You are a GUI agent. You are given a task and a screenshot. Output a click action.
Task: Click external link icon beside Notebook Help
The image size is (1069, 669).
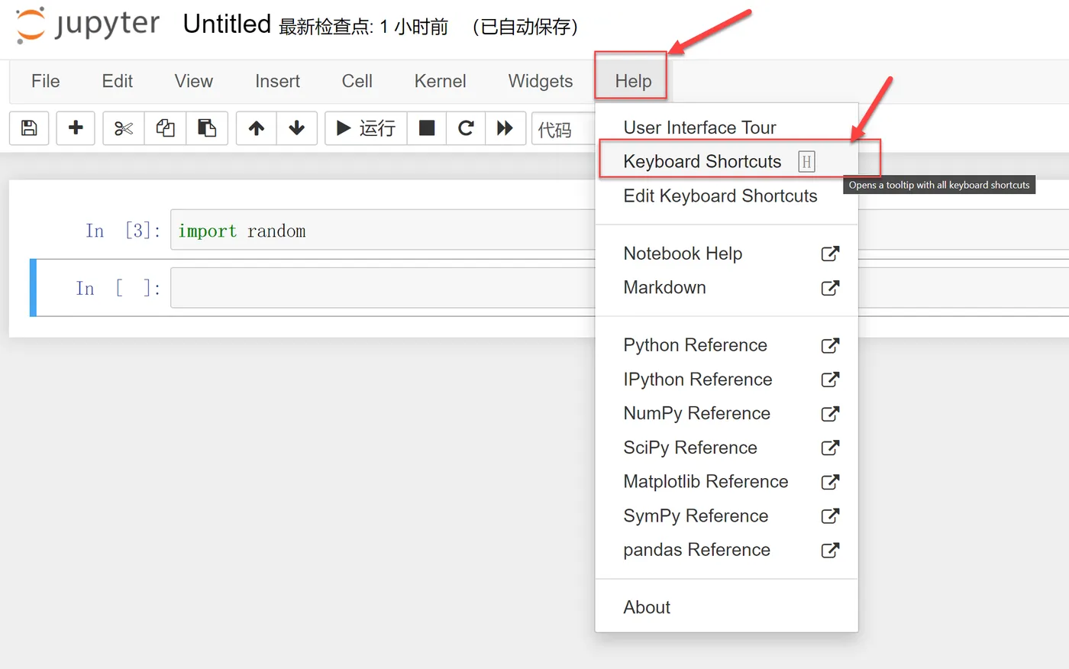click(x=830, y=254)
